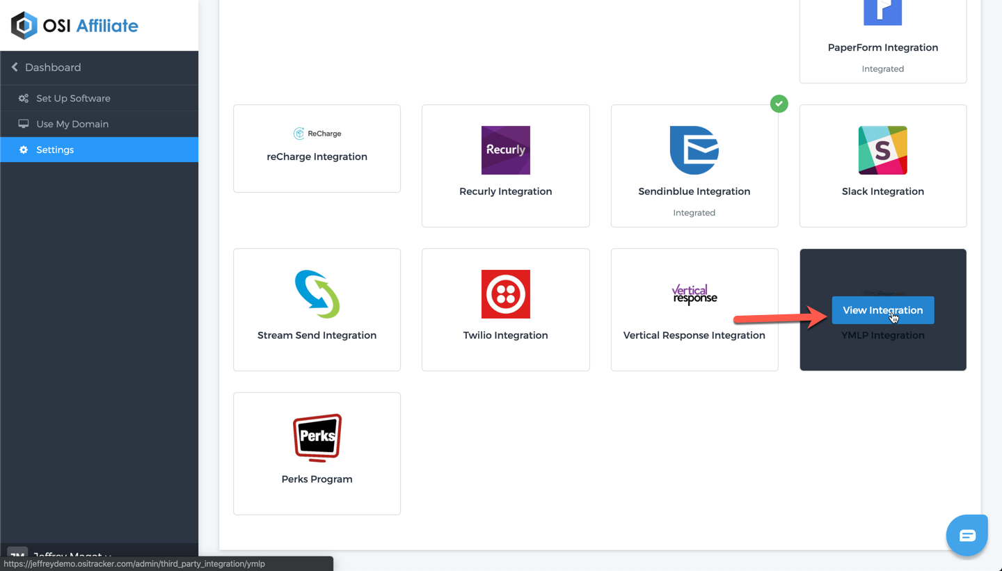Open the Recurly Integration text label
This screenshot has width=1002, height=571.
point(506,191)
